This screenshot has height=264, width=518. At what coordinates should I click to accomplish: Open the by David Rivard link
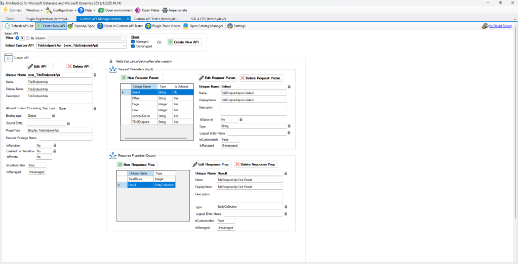[500, 26]
